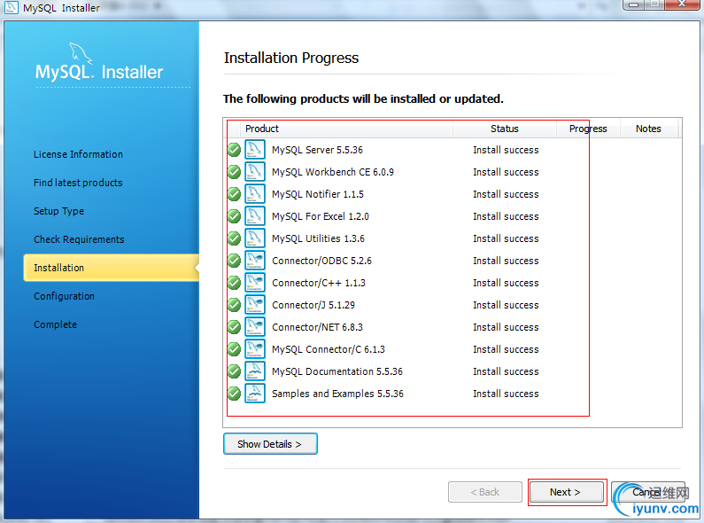Screen dimensions: 704x523
Task: Select the Connector/J 5.1.29 name
Action: [313, 305]
